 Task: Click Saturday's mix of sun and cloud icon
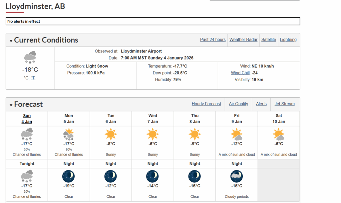pyautogui.click(x=279, y=134)
